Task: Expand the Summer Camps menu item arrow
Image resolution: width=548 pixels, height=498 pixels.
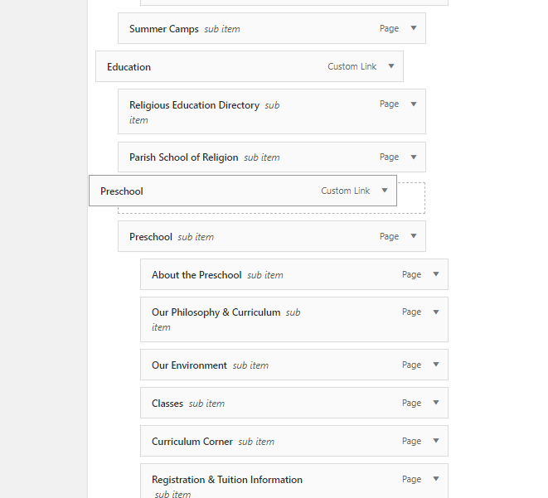Action: coord(414,28)
